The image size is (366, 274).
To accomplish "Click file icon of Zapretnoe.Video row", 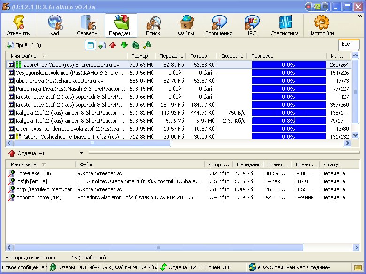I will pos(11,64).
